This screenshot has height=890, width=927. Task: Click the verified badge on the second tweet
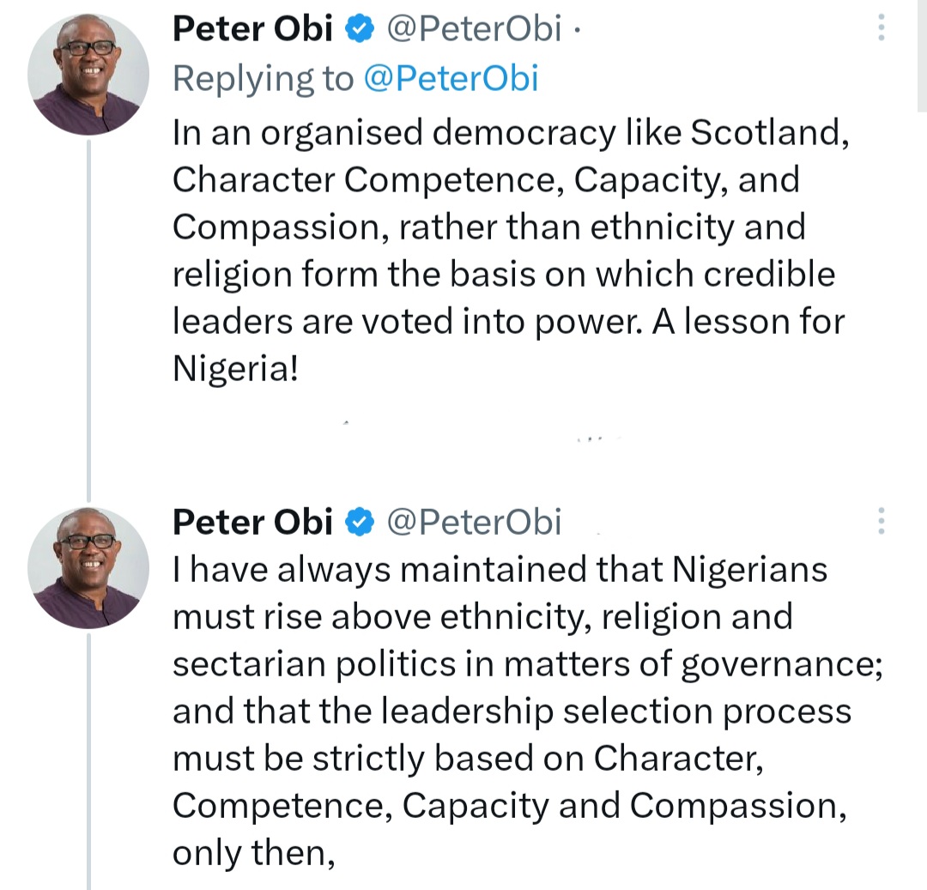point(360,523)
